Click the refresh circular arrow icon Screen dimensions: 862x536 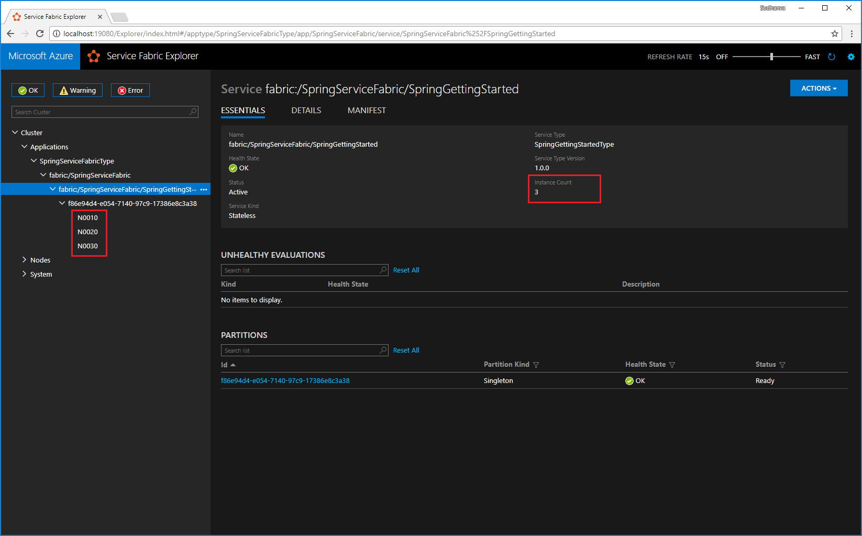(832, 57)
